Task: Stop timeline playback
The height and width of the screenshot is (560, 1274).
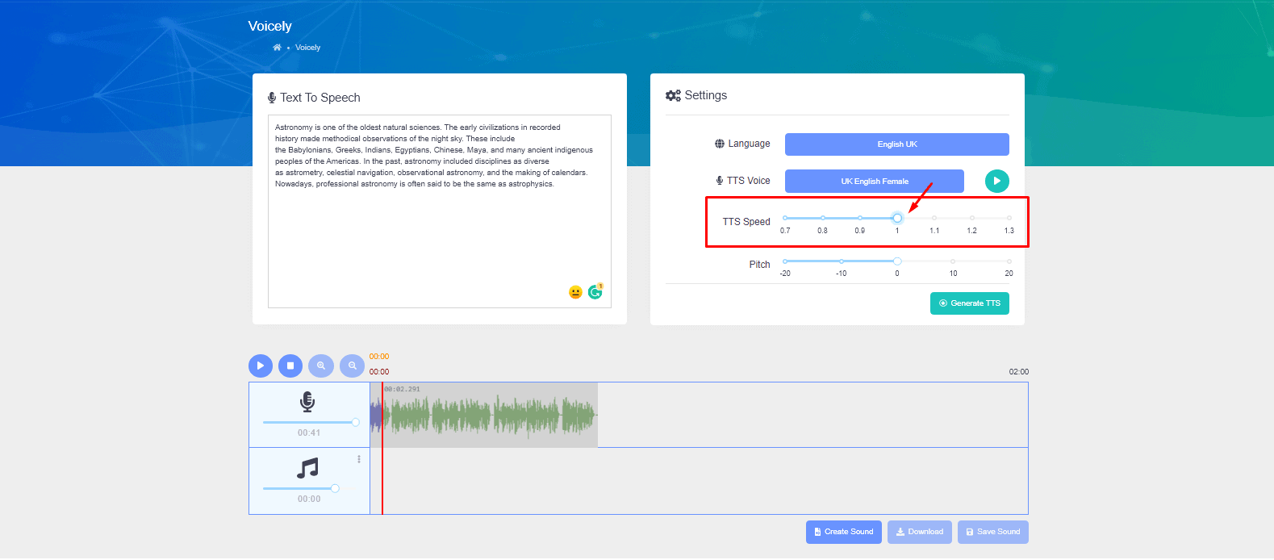Action: [x=290, y=366]
